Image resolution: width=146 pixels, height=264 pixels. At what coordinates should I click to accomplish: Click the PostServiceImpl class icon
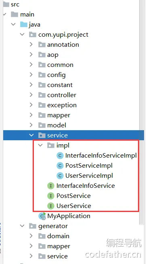pyautogui.click(x=60, y=166)
